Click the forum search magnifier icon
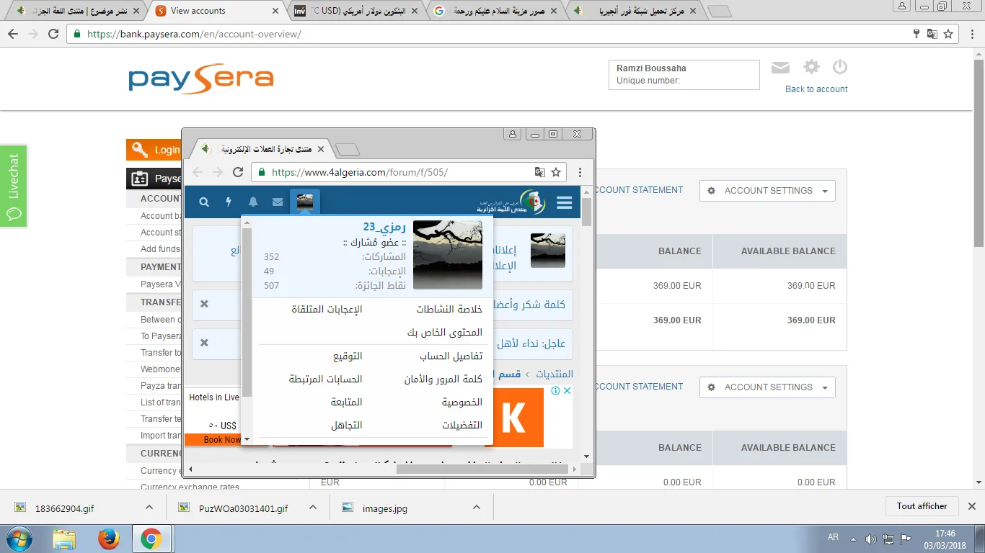Image resolution: width=985 pixels, height=553 pixels. point(204,202)
